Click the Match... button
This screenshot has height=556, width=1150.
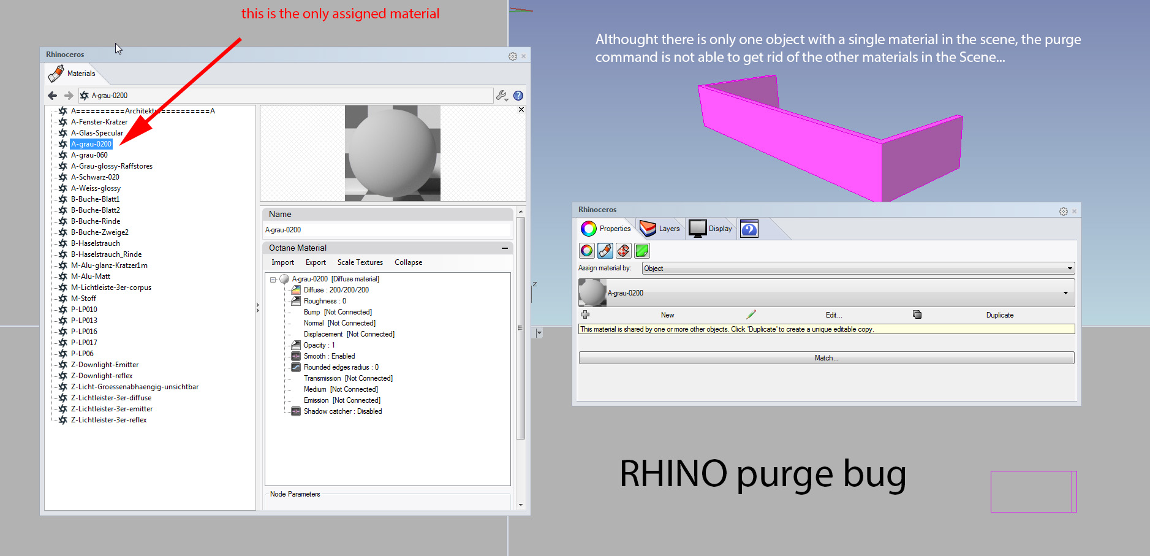[x=827, y=358]
